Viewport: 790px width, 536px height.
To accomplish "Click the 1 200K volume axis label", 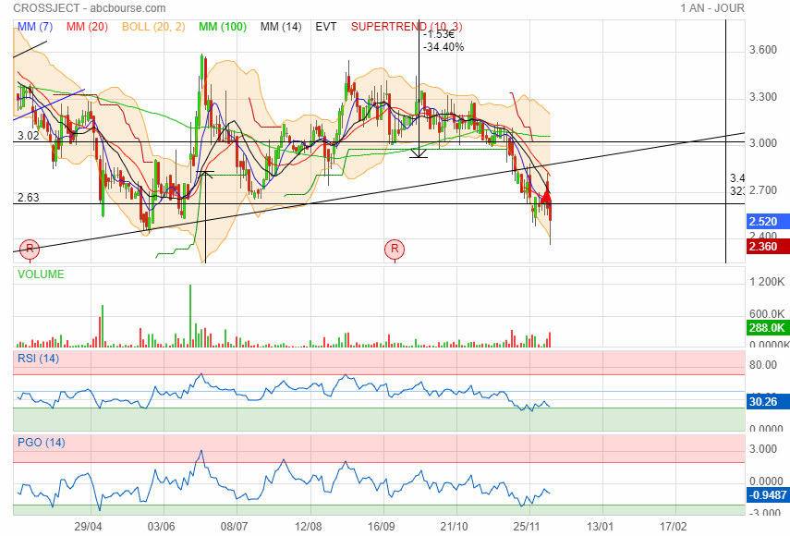I will tap(767, 282).
